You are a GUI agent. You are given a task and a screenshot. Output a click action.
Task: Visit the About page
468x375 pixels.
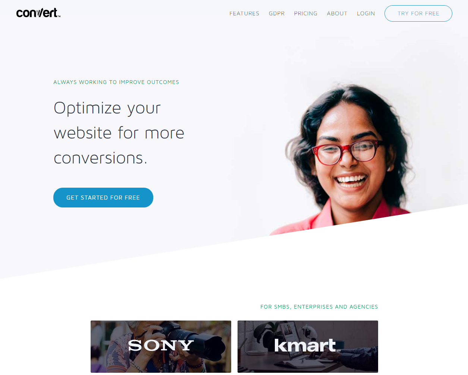pyautogui.click(x=337, y=13)
